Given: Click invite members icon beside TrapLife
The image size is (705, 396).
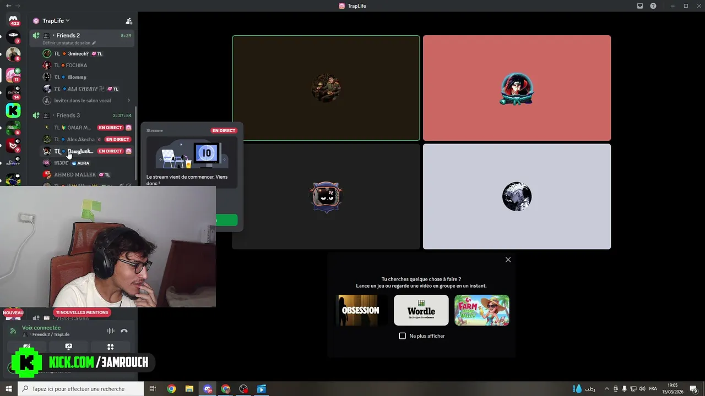Looking at the screenshot, I should [129, 21].
